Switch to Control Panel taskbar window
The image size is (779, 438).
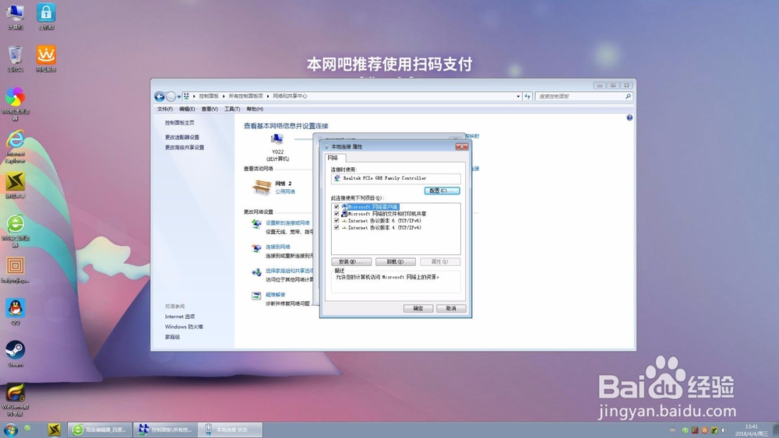point(165,429)
